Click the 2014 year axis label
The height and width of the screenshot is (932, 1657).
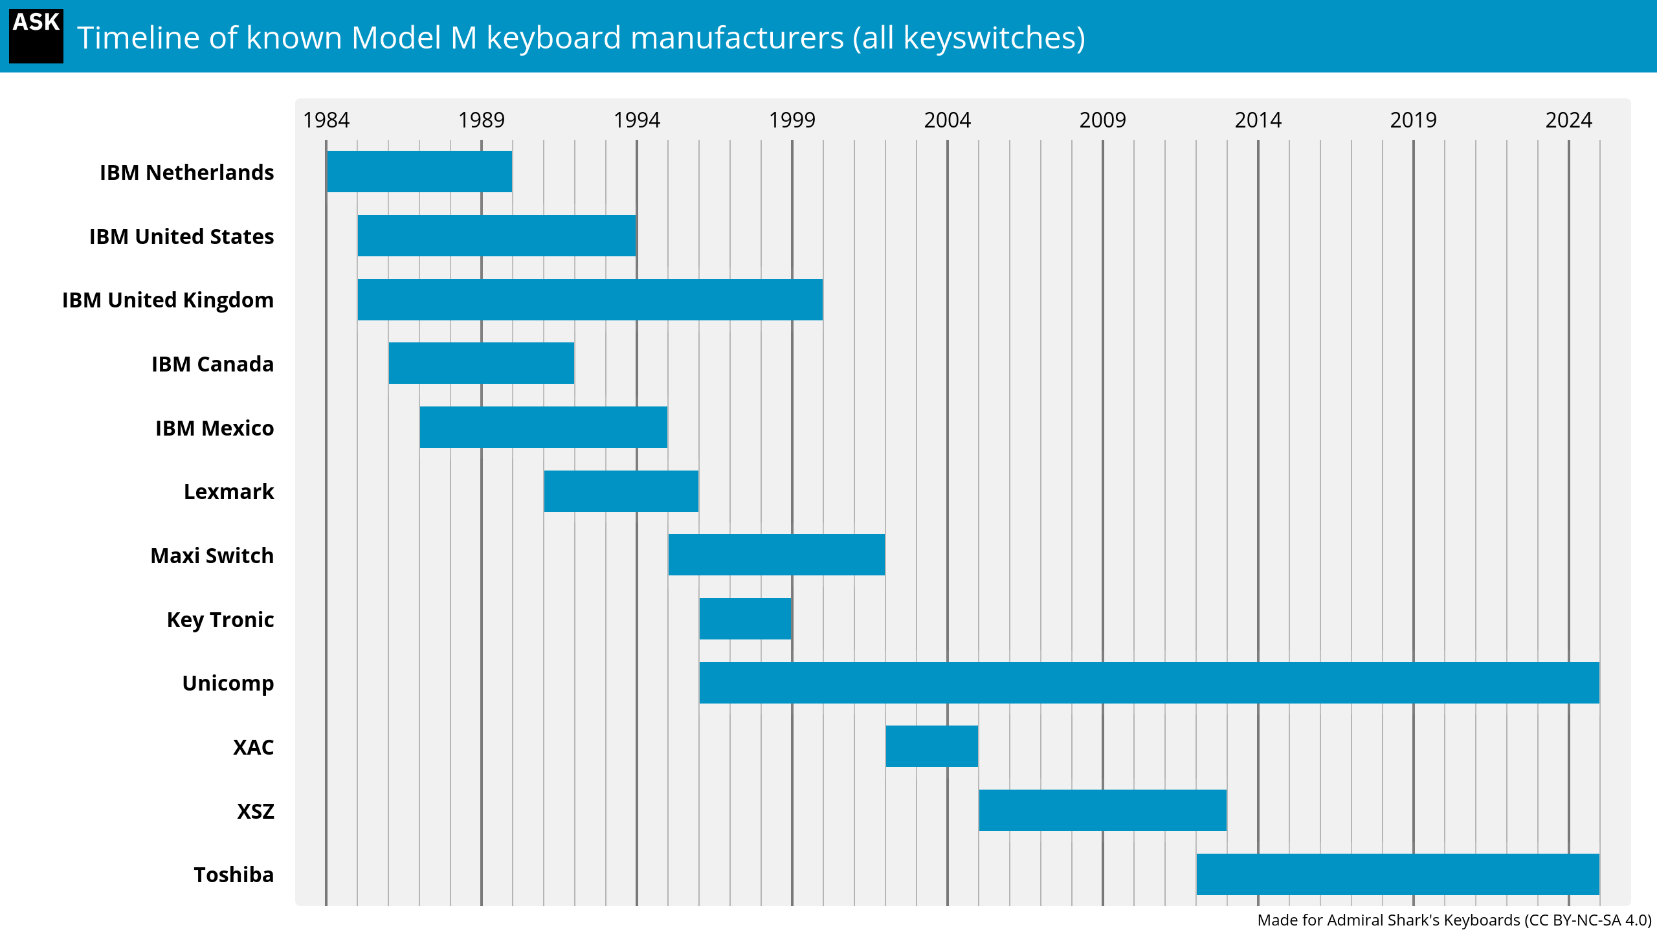pos(1258,120)
